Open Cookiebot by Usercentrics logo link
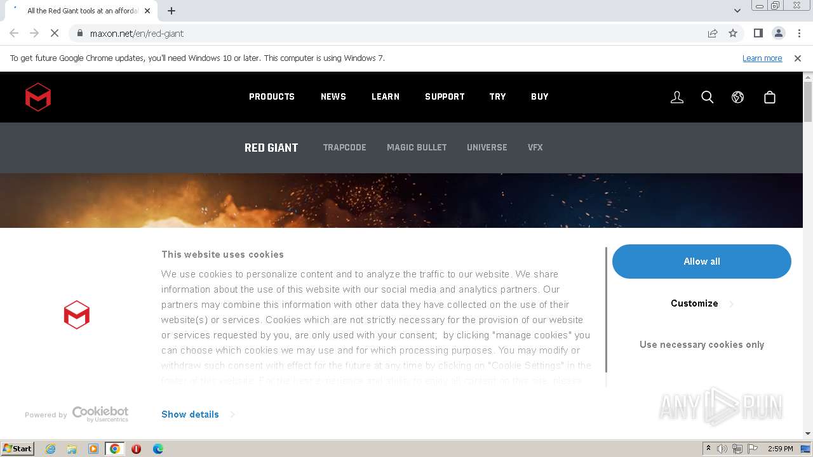The width and height of the screenshot is (813, 457). [x=100, y=414]
